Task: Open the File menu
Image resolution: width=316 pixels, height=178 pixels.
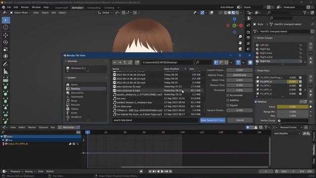Action: coord(9,7)
